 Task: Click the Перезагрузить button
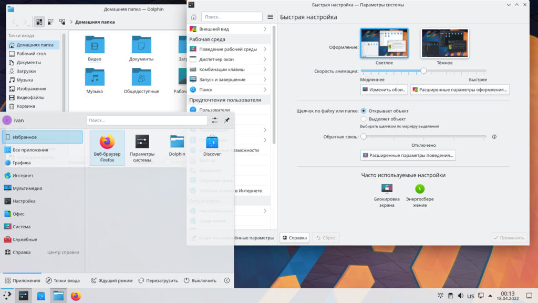click(158, 281)
